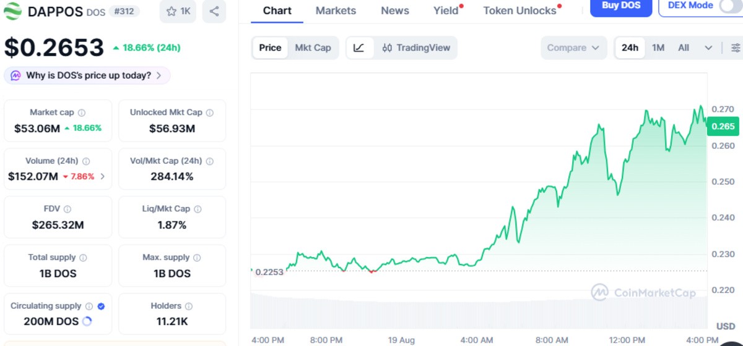
Task: Toggle the DEX Mode switch
Action: tap(730, 6)
